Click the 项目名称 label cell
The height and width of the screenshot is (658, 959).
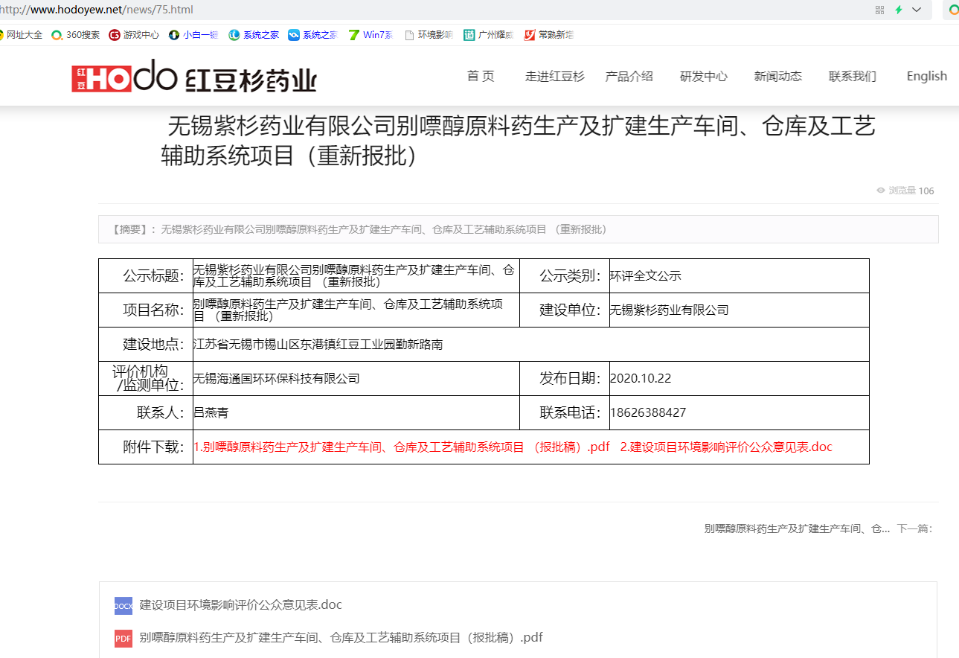tap(146, 310)
